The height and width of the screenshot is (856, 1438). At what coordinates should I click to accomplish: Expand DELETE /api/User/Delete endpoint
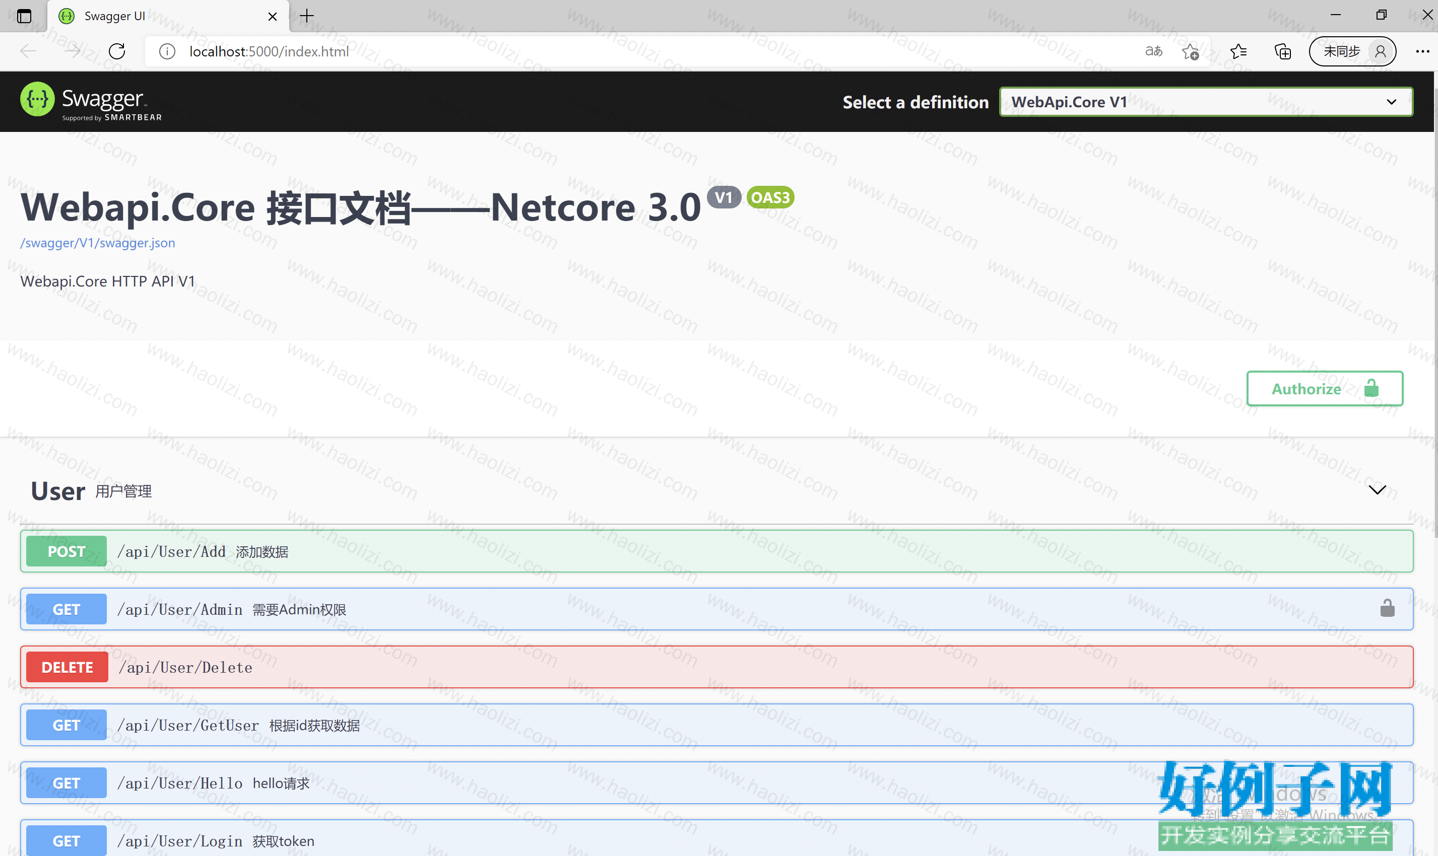[716, 667]
